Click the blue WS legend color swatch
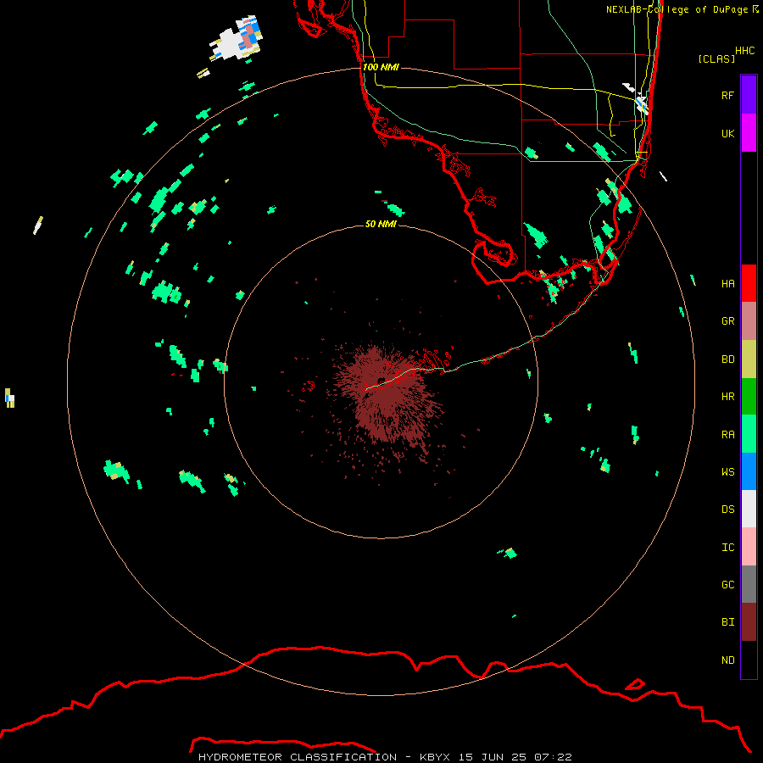Image resolution: width=763 pixels, height=763 pixels. pos(749,471)
